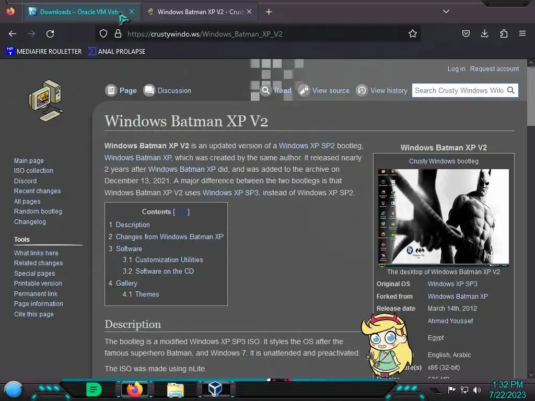The width and height of the screenshot is (535, 401).
Task: Open the Ahmed Youssef author link
Action: (450, 321)
